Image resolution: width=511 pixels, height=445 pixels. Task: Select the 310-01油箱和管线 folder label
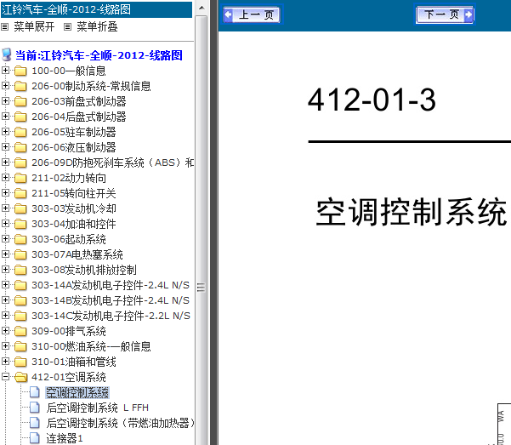click(x=74, y=362)
